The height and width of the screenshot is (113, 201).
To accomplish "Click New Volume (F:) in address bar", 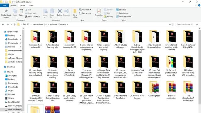I will [40, 24].
